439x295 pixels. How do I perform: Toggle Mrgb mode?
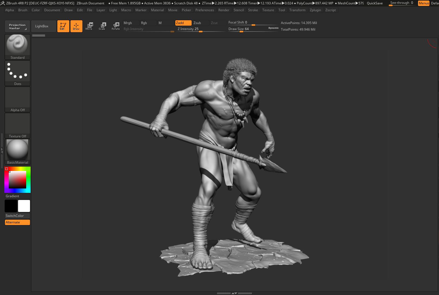[x=131, y=23]
